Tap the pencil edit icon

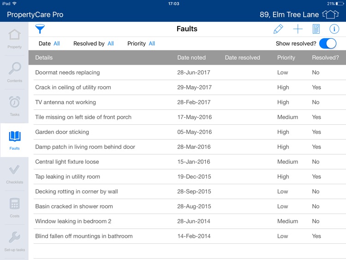[278, 29]
